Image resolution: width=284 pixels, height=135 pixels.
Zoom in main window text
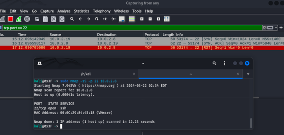tap(142, 19)
